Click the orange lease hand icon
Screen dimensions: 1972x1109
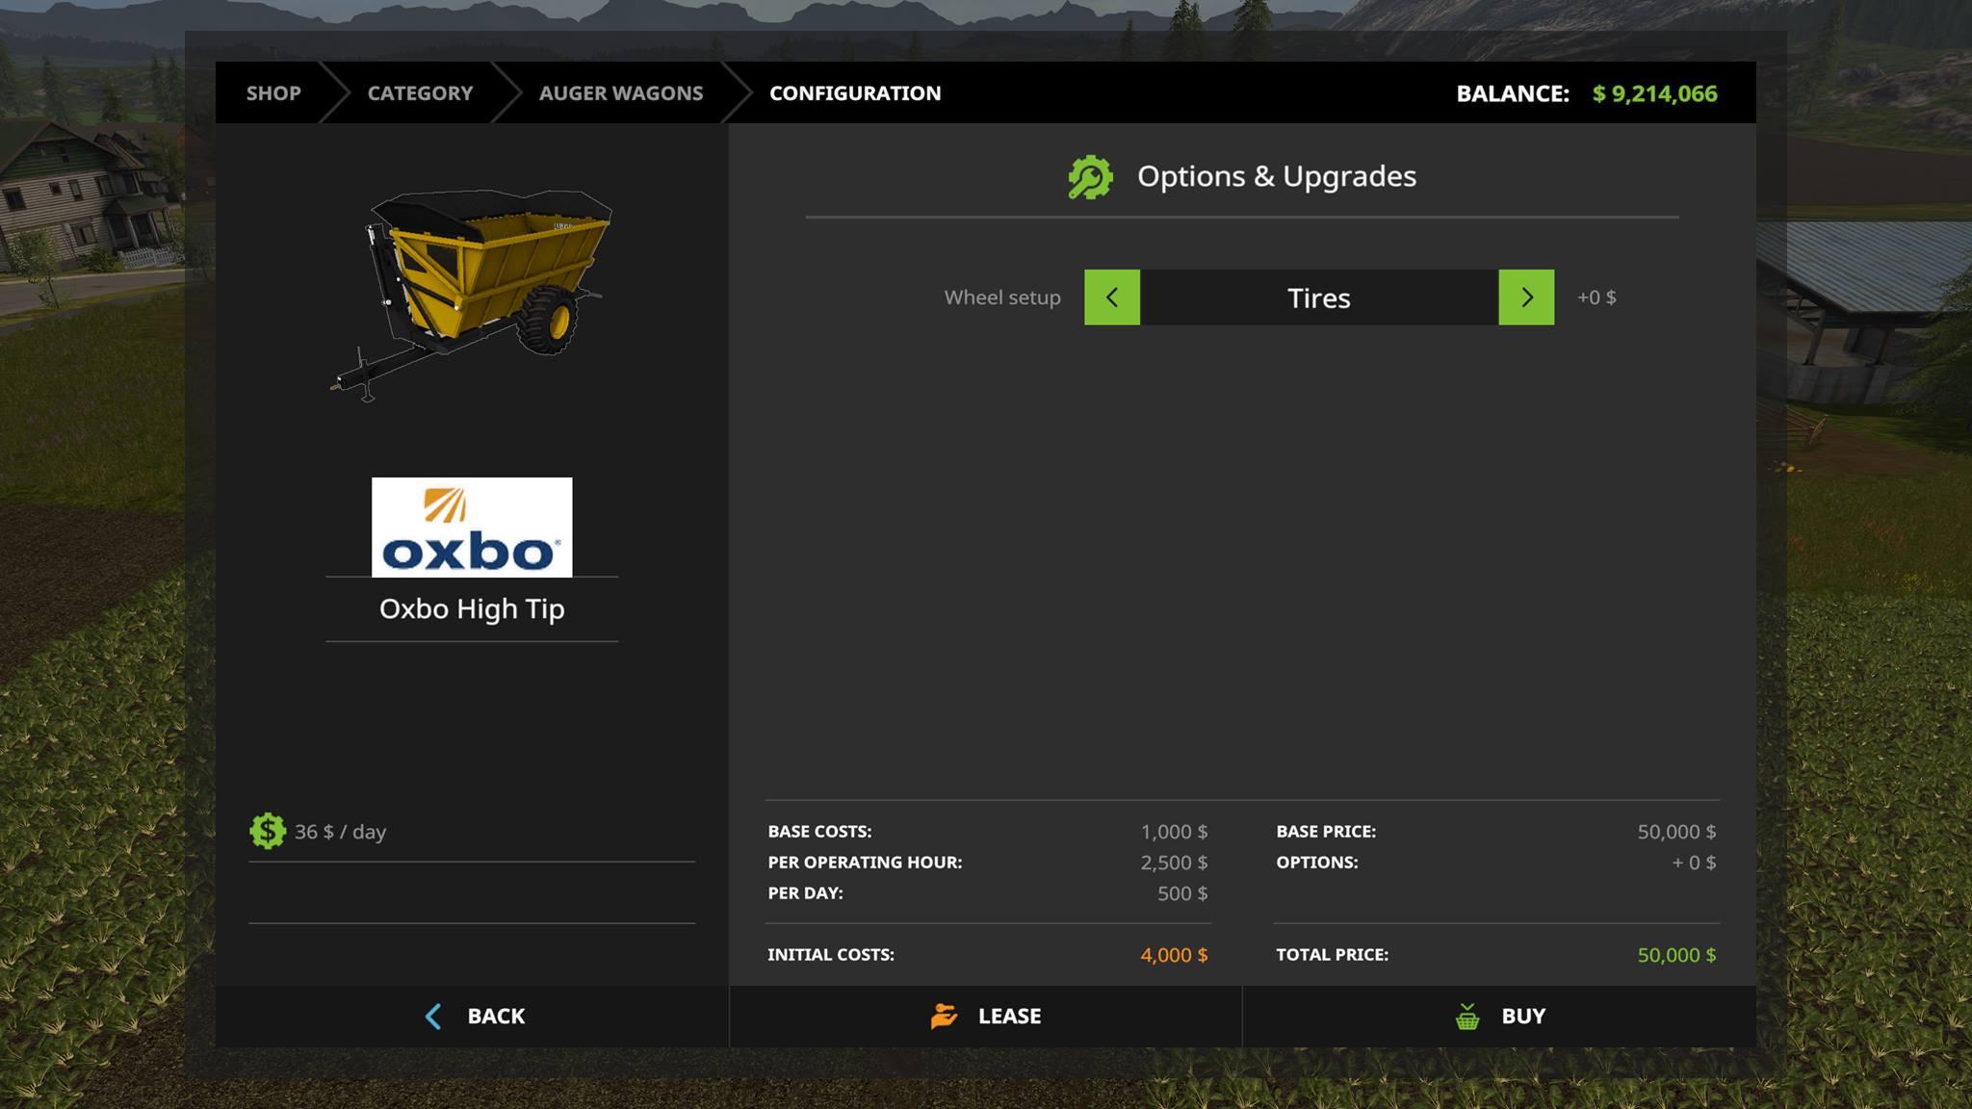pyautogui.click(x=944, y=1016)
